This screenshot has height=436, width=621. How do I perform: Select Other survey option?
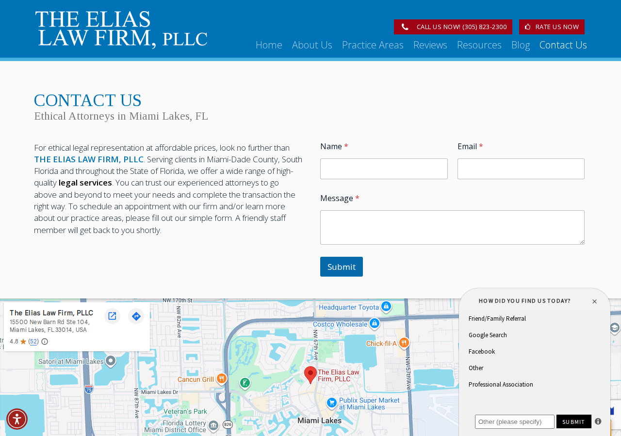pyautogui.click(x=476, y=368)
